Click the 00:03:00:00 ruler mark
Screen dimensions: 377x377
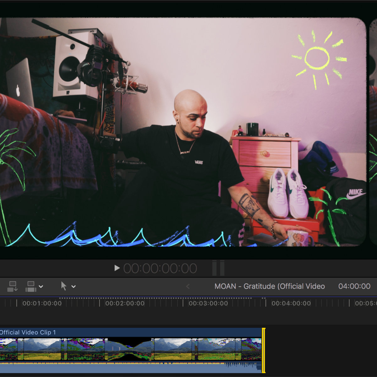(183, 303)
